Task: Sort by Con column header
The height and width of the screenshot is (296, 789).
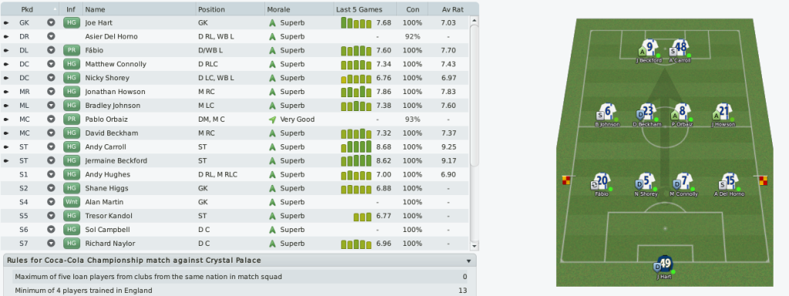Action: point(412,9)
